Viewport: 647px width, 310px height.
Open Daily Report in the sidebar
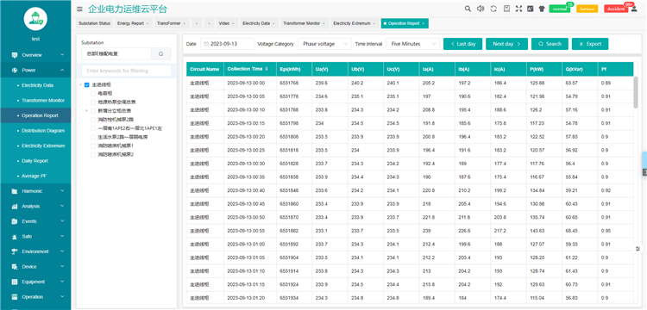pos(35,161)
